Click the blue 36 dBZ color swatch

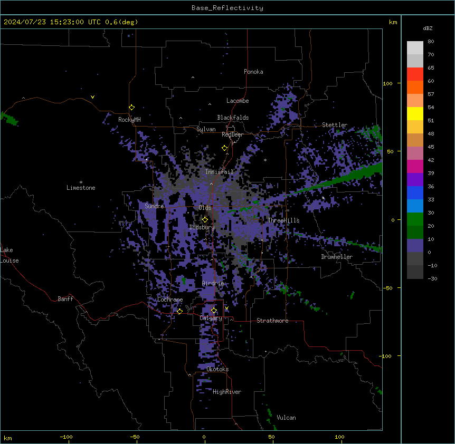point(415,192)
